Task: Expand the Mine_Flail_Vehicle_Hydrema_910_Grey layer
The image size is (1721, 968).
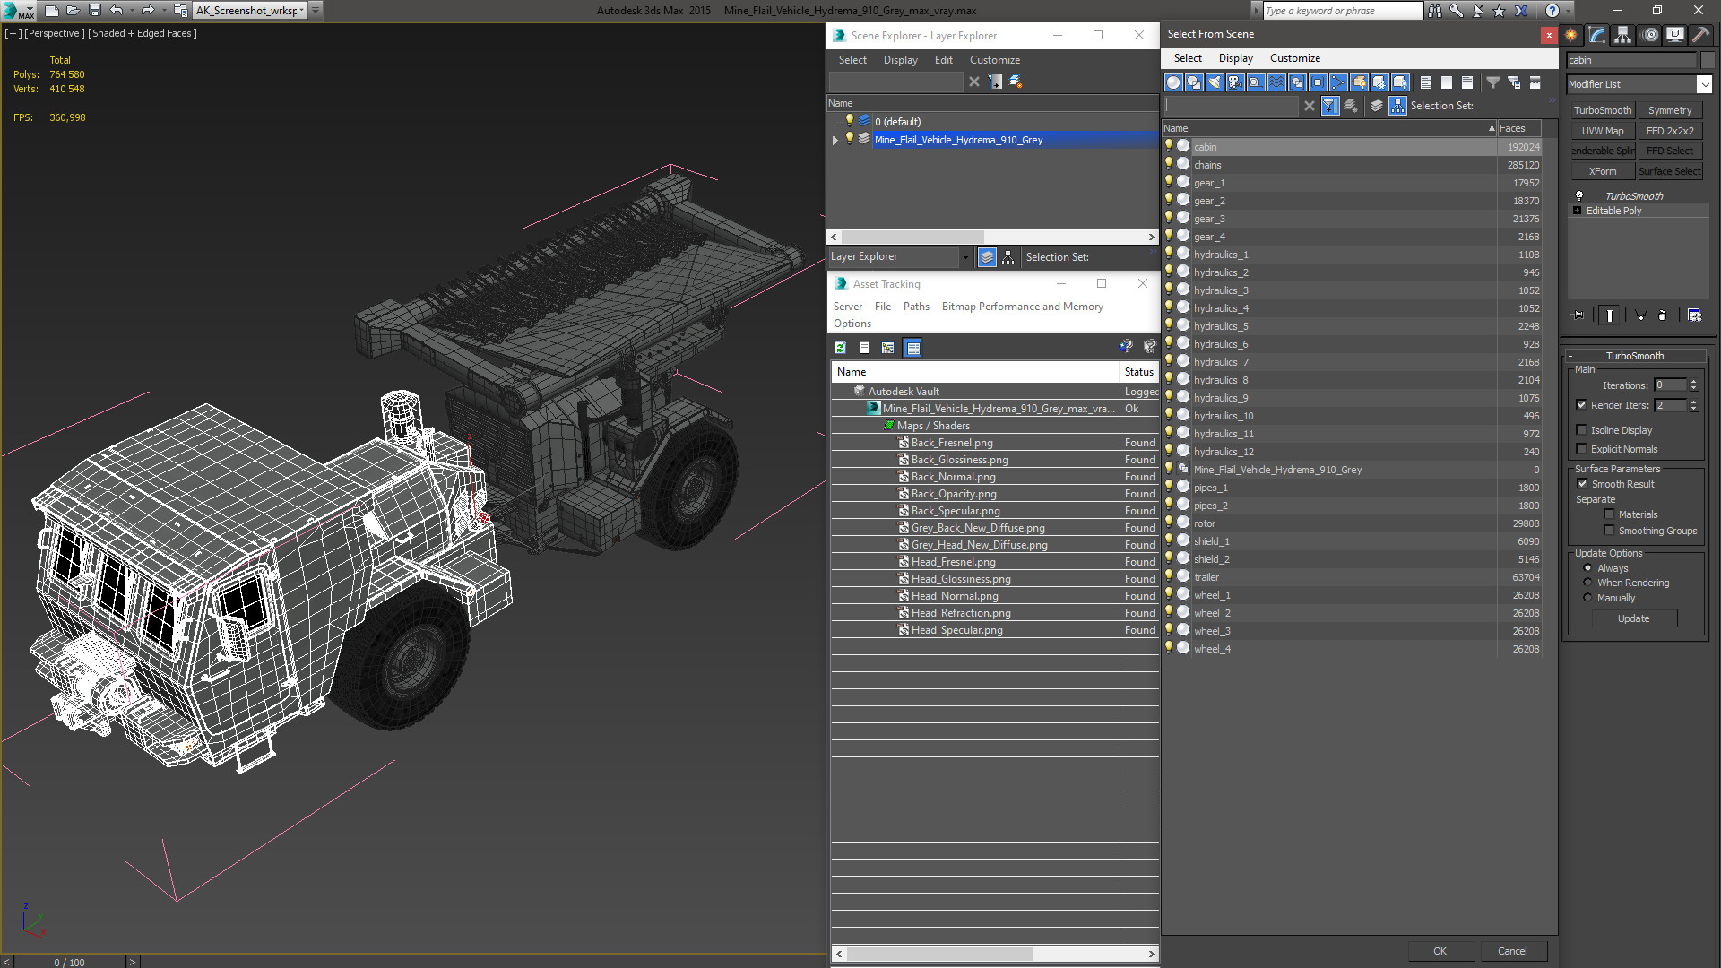Action: (x=834, y=140)
